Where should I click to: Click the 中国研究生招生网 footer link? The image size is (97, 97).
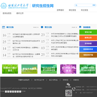[x=24, y=80]
